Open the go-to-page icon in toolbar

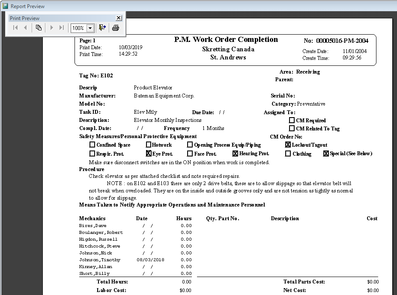click(39, 27)
